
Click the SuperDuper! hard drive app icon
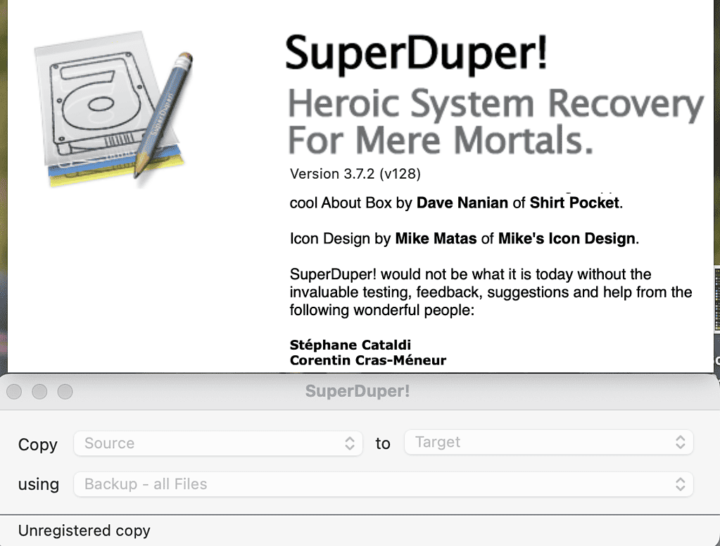(113, 109)
